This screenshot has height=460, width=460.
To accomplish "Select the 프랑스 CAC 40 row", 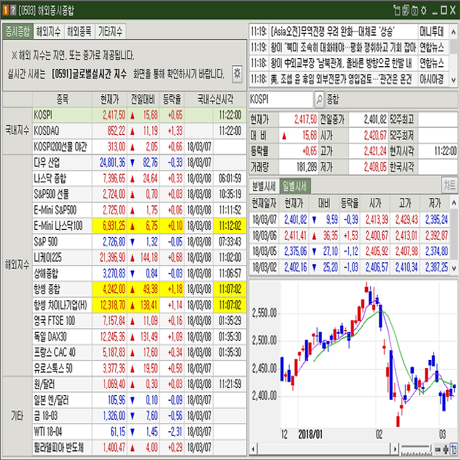I will 139,352.
